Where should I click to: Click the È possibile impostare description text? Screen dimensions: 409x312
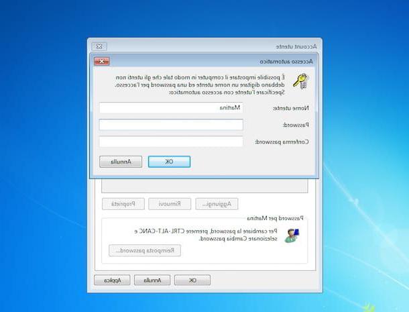[x=200, y=85]
